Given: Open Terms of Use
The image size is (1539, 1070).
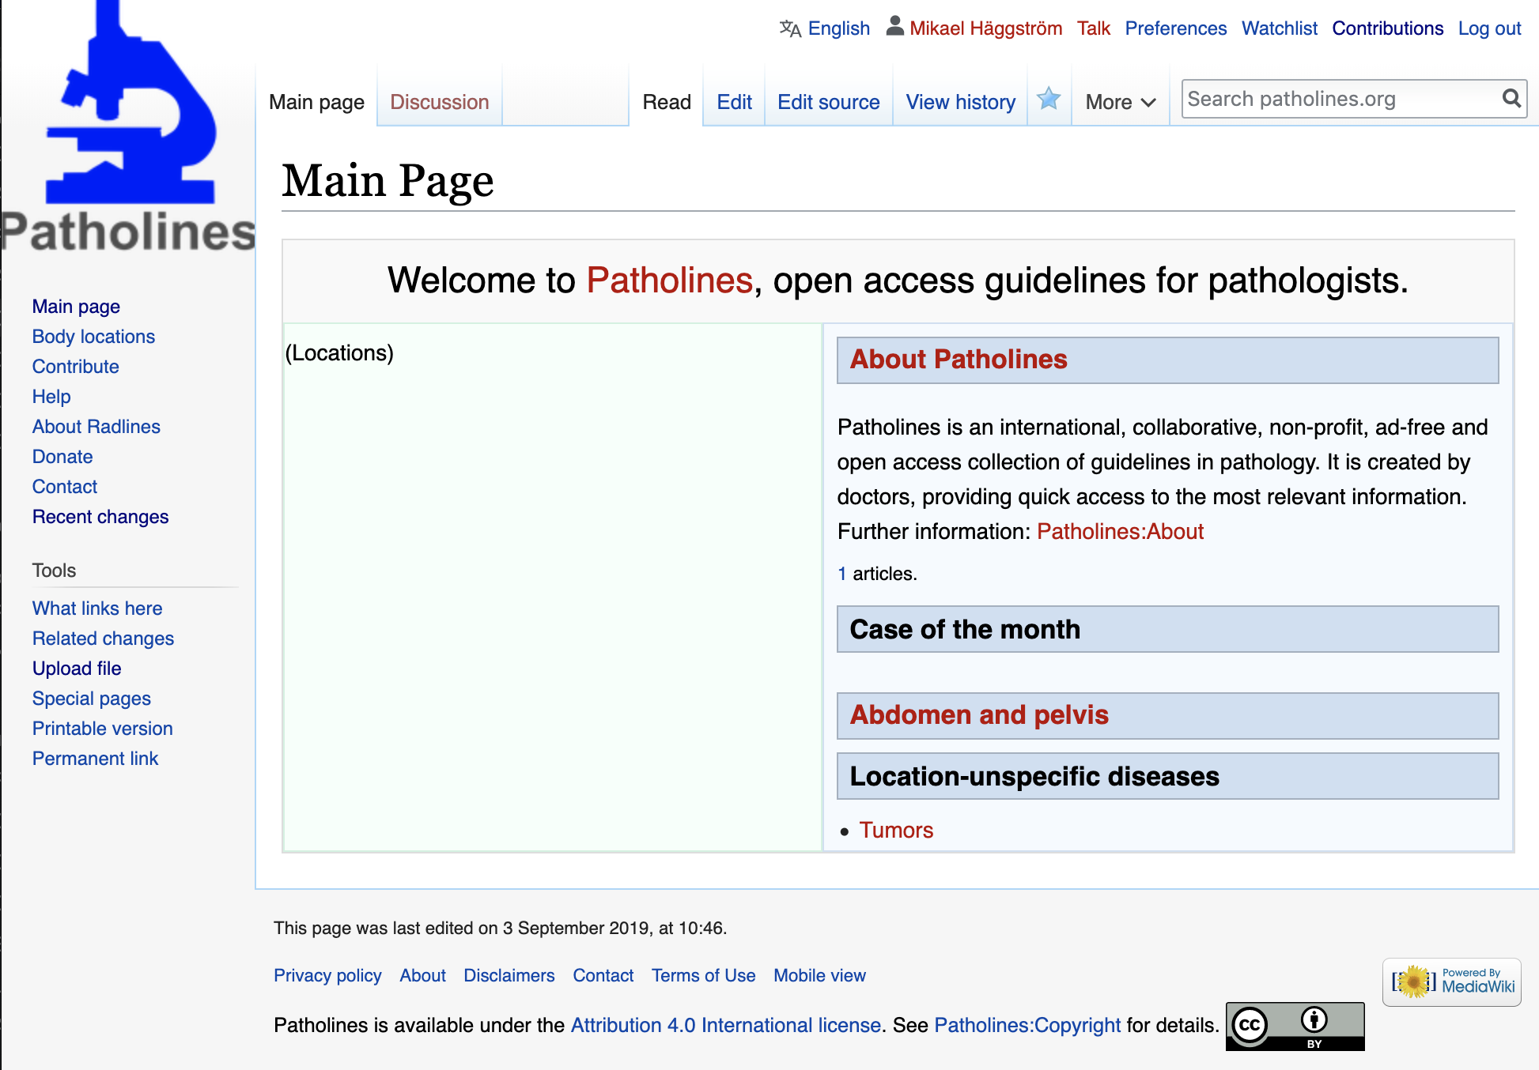Looking at the screenshot, I should point(704,976).
